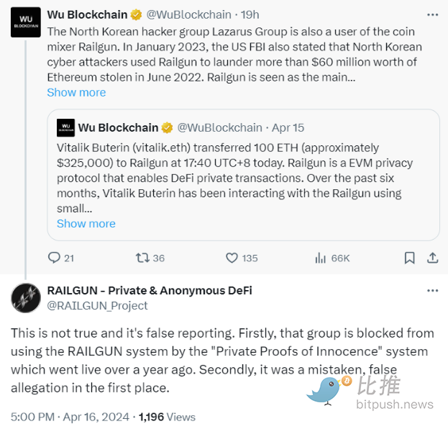Click the quoted tweet's small WU avatar
Viewport: 448px width, 424px height.
point(65,127)
